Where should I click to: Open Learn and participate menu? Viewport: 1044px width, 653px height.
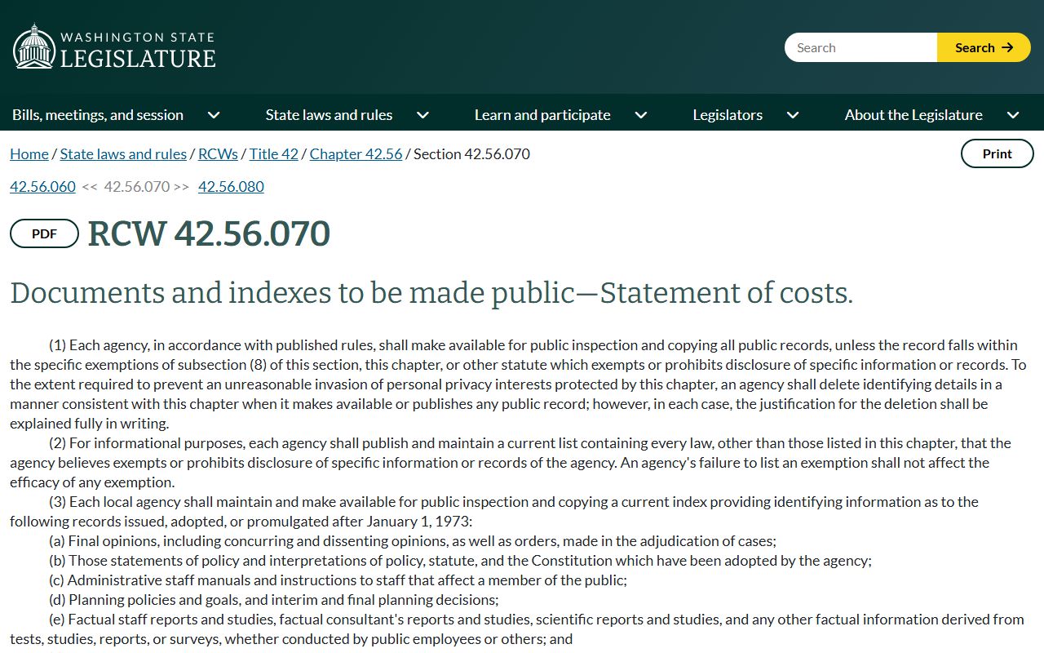click(x=542, y=115)
